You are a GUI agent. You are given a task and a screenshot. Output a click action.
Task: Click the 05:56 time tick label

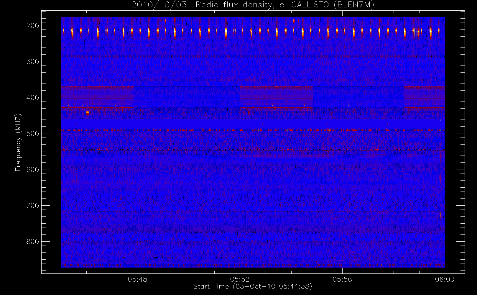(x=342, y=279)
